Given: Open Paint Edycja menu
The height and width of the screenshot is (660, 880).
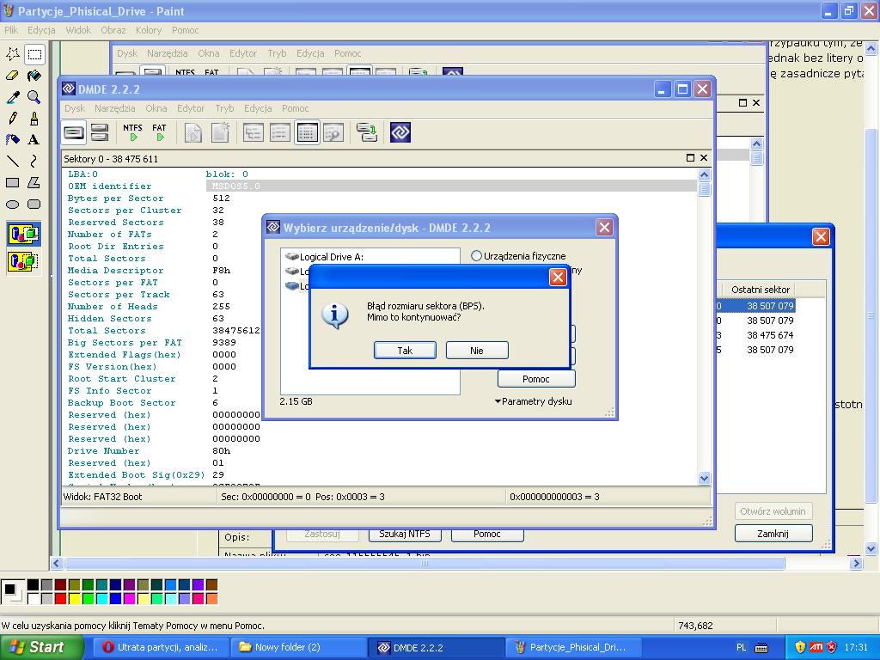Looking at the screenshot, I should (41, 30).
